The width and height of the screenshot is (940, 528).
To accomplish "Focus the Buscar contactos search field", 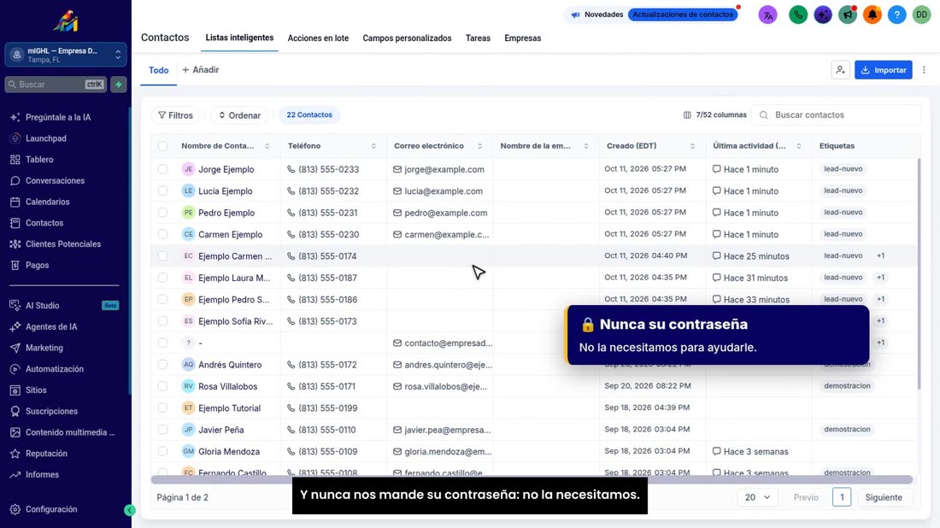I will [x=837, y=115].
